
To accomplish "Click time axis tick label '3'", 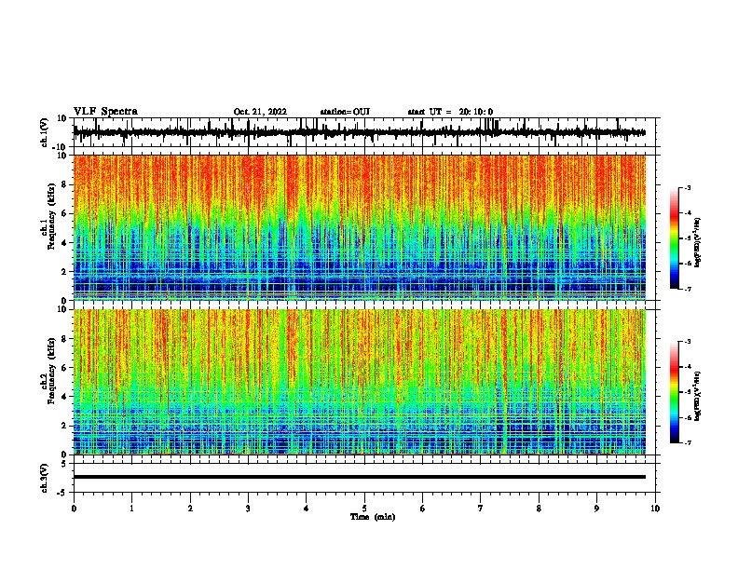I will coord(248,509).
